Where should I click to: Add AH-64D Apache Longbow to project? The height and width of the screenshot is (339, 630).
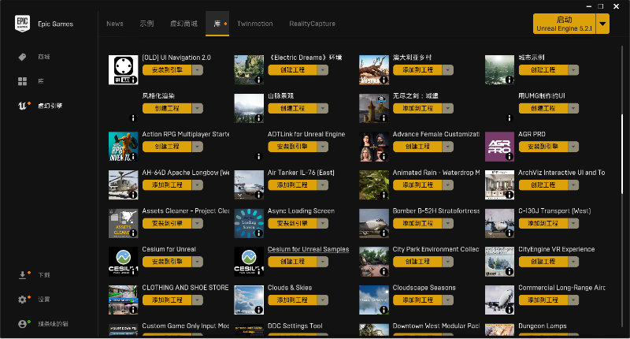click(x=167, y=185)
